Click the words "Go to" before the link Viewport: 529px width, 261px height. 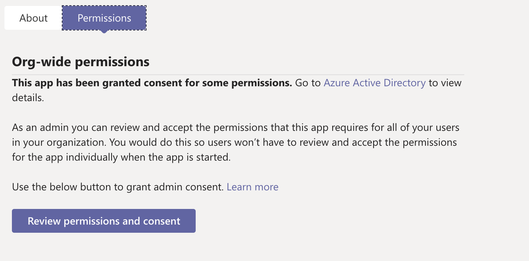click(308, 83)
